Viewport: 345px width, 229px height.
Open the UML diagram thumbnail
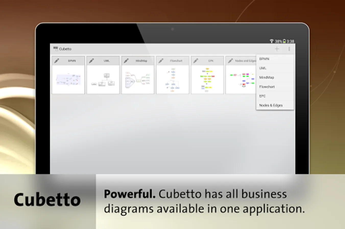(103, 79)
